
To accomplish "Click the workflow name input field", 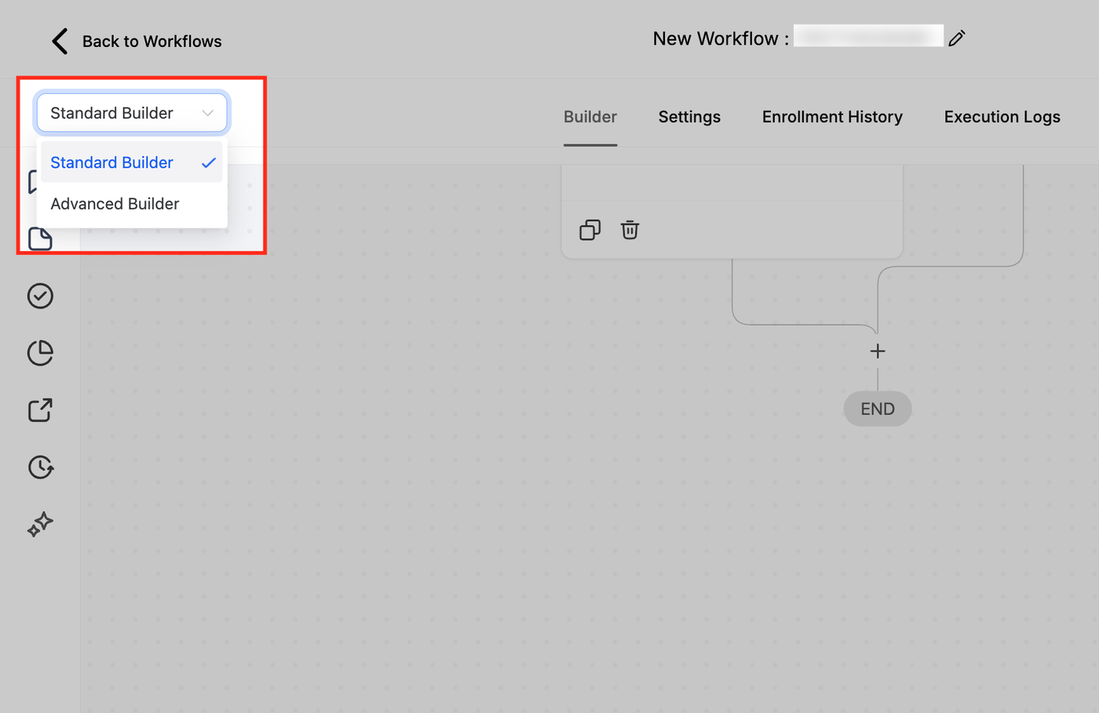I will pyautogui.click(x=868, y=36).
